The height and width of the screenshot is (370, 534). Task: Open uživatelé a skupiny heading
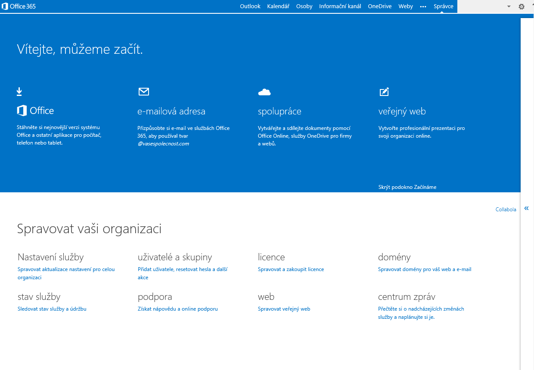175,257
